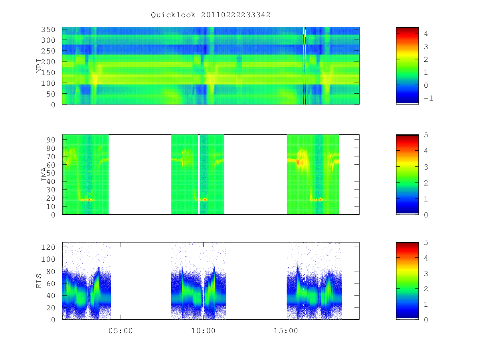Click the 05:00 time axis tick label
479x359 pixels.
tap(121, 331)
